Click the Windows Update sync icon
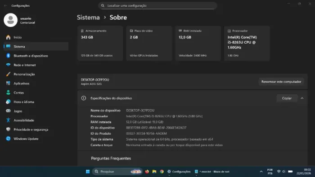 (x=8, y=139)
